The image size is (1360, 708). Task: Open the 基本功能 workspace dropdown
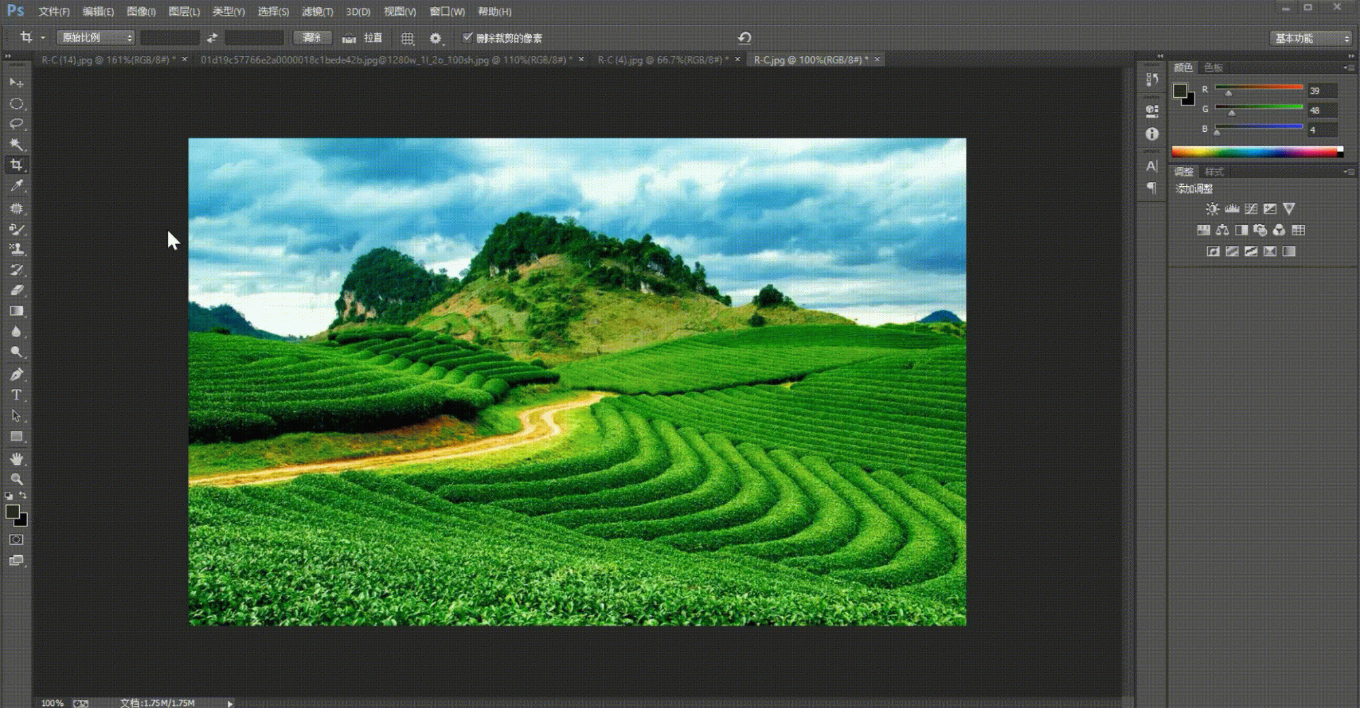click(1310, 38)
